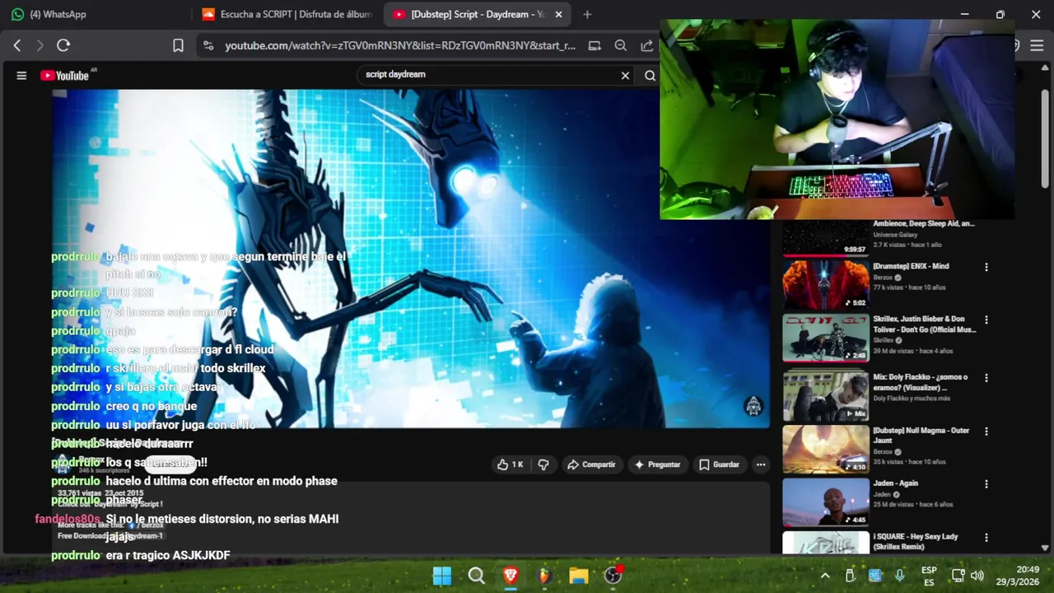Reload the page with the refresh icon
Image resolution: width=1054 pixels, height=593 pixels.
(63, 45)
